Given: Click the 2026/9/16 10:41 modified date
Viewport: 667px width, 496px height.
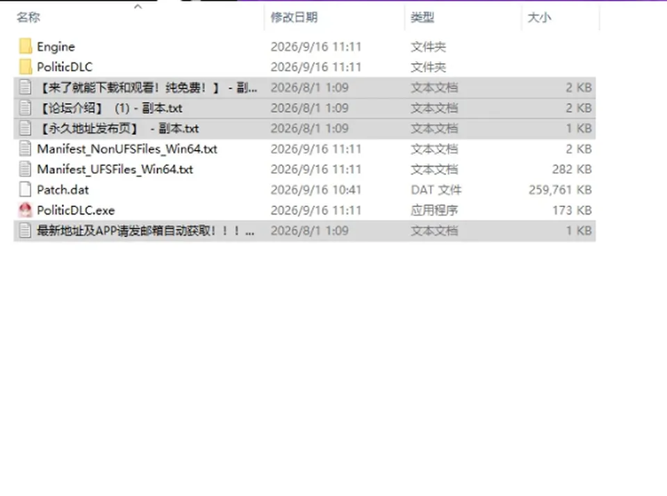Looking at the screenshot, I should (x=315, y=190).
